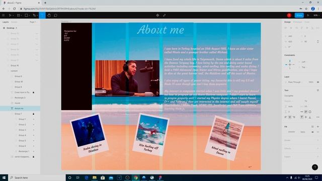Add an effect with Effects plus button
The width and height of the screenshot is (322, 181).
click(x=317, y=148)
